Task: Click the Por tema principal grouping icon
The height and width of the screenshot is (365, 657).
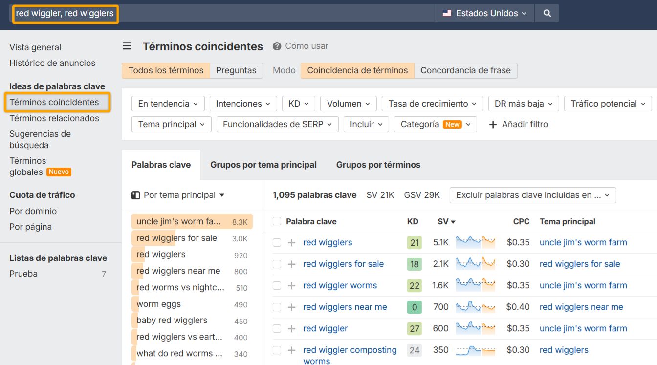Action: coord(135,194)
